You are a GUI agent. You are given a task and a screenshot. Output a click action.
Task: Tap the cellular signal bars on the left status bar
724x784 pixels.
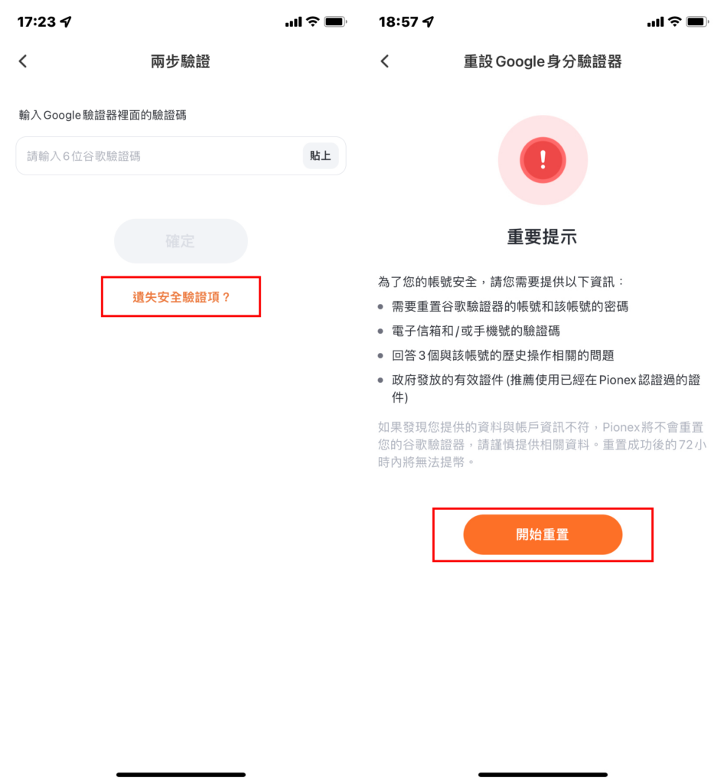pyautogui.click(x=294, y=22)
